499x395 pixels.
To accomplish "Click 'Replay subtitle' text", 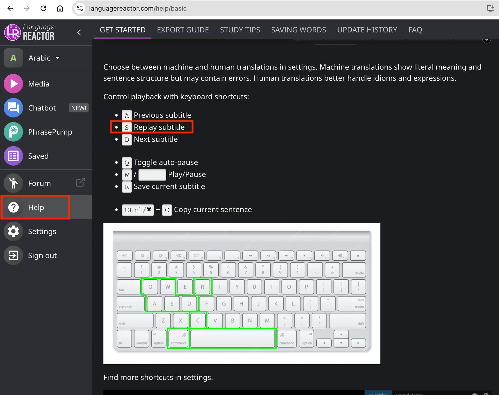I will pos(159,127).
